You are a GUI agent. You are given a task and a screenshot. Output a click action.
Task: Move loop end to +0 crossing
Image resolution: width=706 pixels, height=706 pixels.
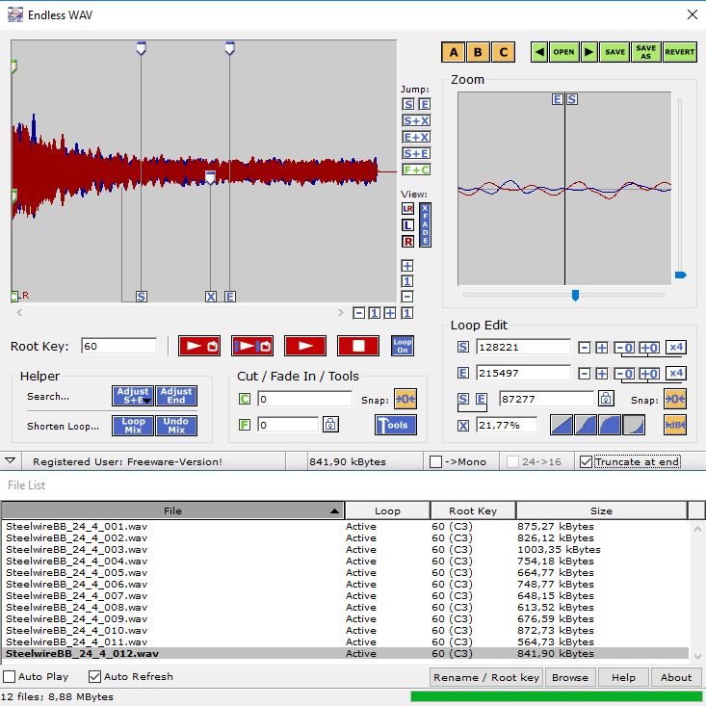click(649, 374)
